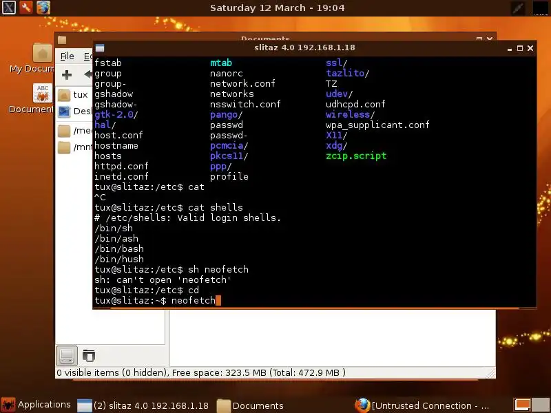
Task: Click the stacked windows icon at file manager bottom
Action: [x=89, y=355]
